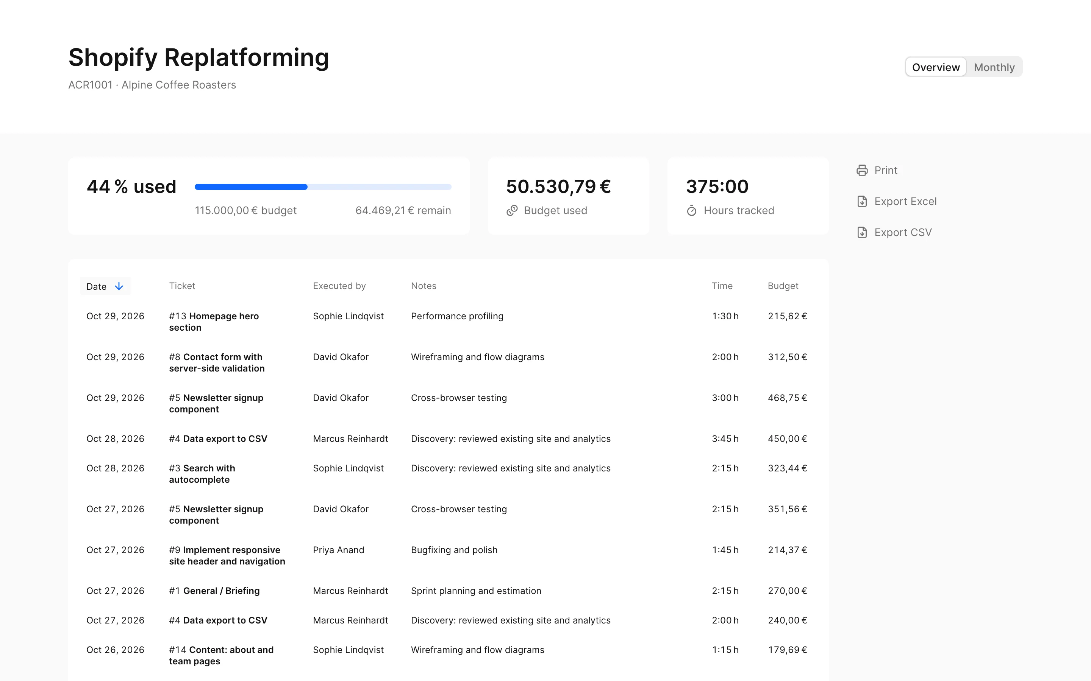Click the Executed by column header
This screenshot has width=1091, height=681.
(339, 286)
